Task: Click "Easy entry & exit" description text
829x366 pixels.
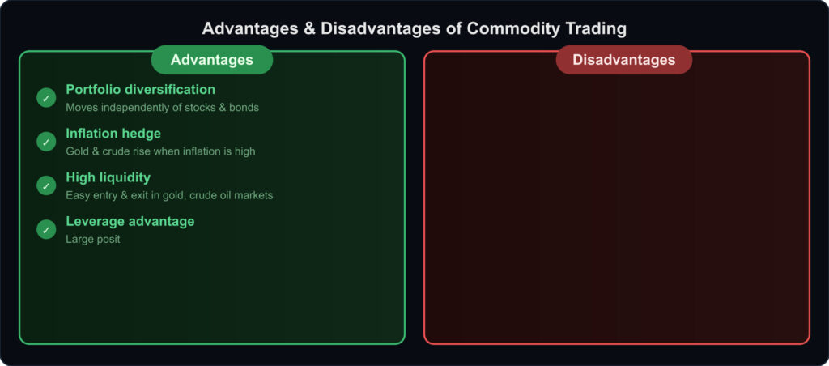Action: 169,194
